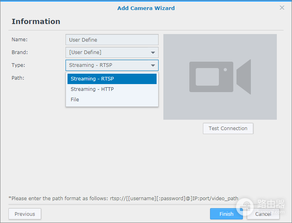Image resolution: width=292 pixels, height=223 pixels.
Task: Cancel the Add Camera Wizard
Action: tap(263, 214)
